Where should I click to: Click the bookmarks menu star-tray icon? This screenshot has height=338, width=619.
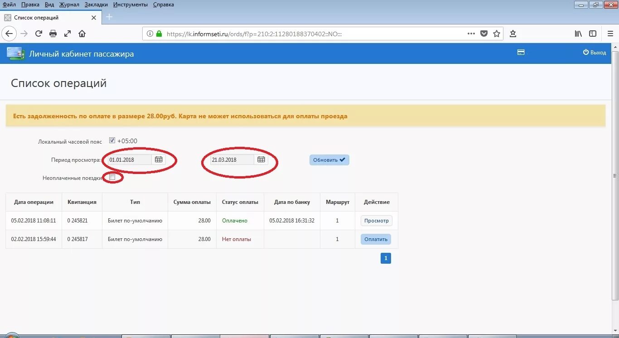[x=513, y=34]
